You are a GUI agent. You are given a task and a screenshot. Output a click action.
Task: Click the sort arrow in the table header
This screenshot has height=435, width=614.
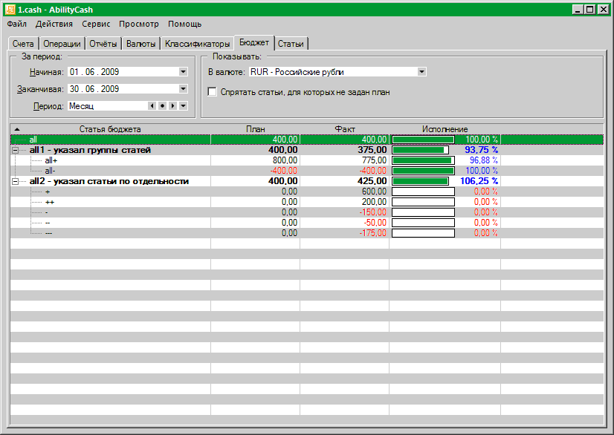click(x=18, y=129)
